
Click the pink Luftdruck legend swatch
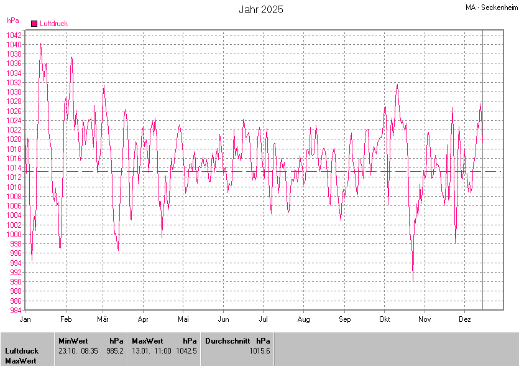coord(34,24)
